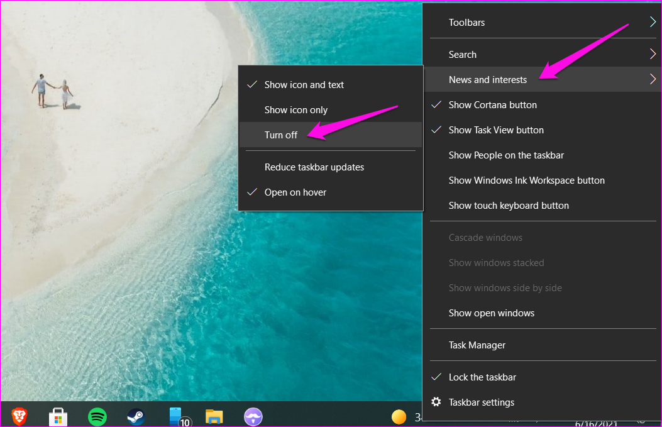Open File Explorer from the taskbar
Image resolution: width=662 pixels, height=427 pixels.
click(214, 416)
